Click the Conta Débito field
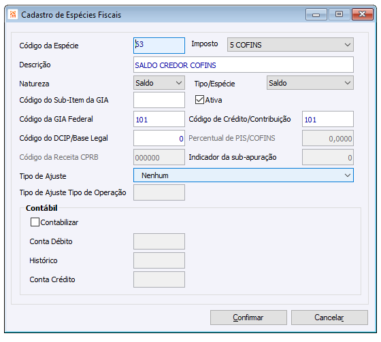Screen dimensions: 381x342 tap(159, 241)
